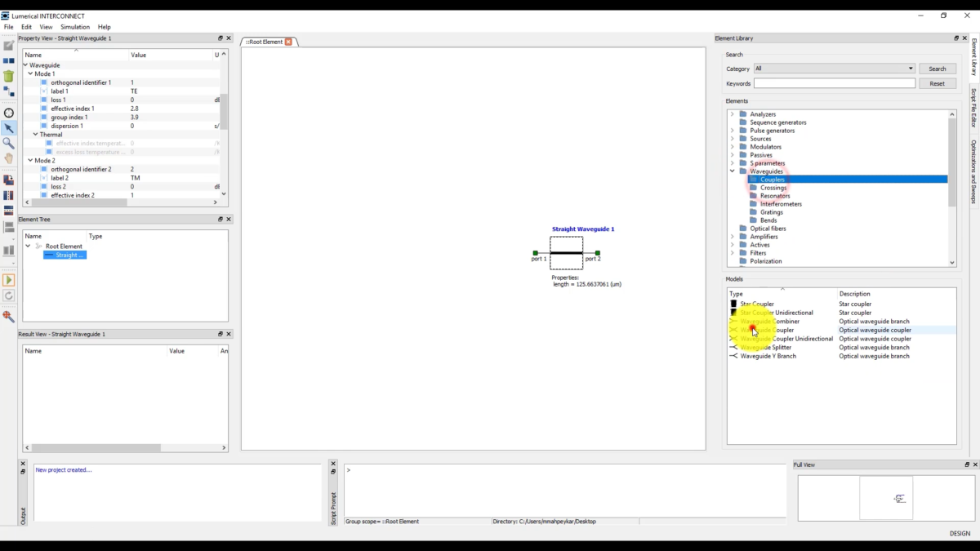Select the Waveguide Y Branch model
The width and height of the screenshot is (980, 551).
pyautogui.click(x=768, y=356)
